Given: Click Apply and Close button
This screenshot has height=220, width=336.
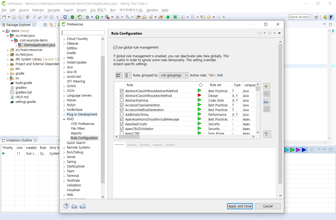Looking at the screenshot, I should pyautogui.click(x=240, y=206).
